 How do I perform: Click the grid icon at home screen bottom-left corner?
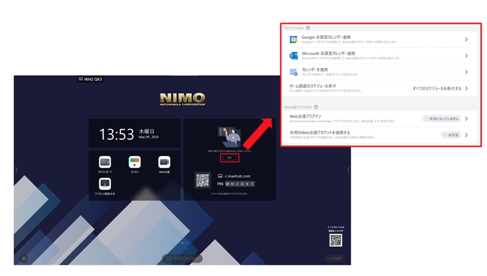24,258
